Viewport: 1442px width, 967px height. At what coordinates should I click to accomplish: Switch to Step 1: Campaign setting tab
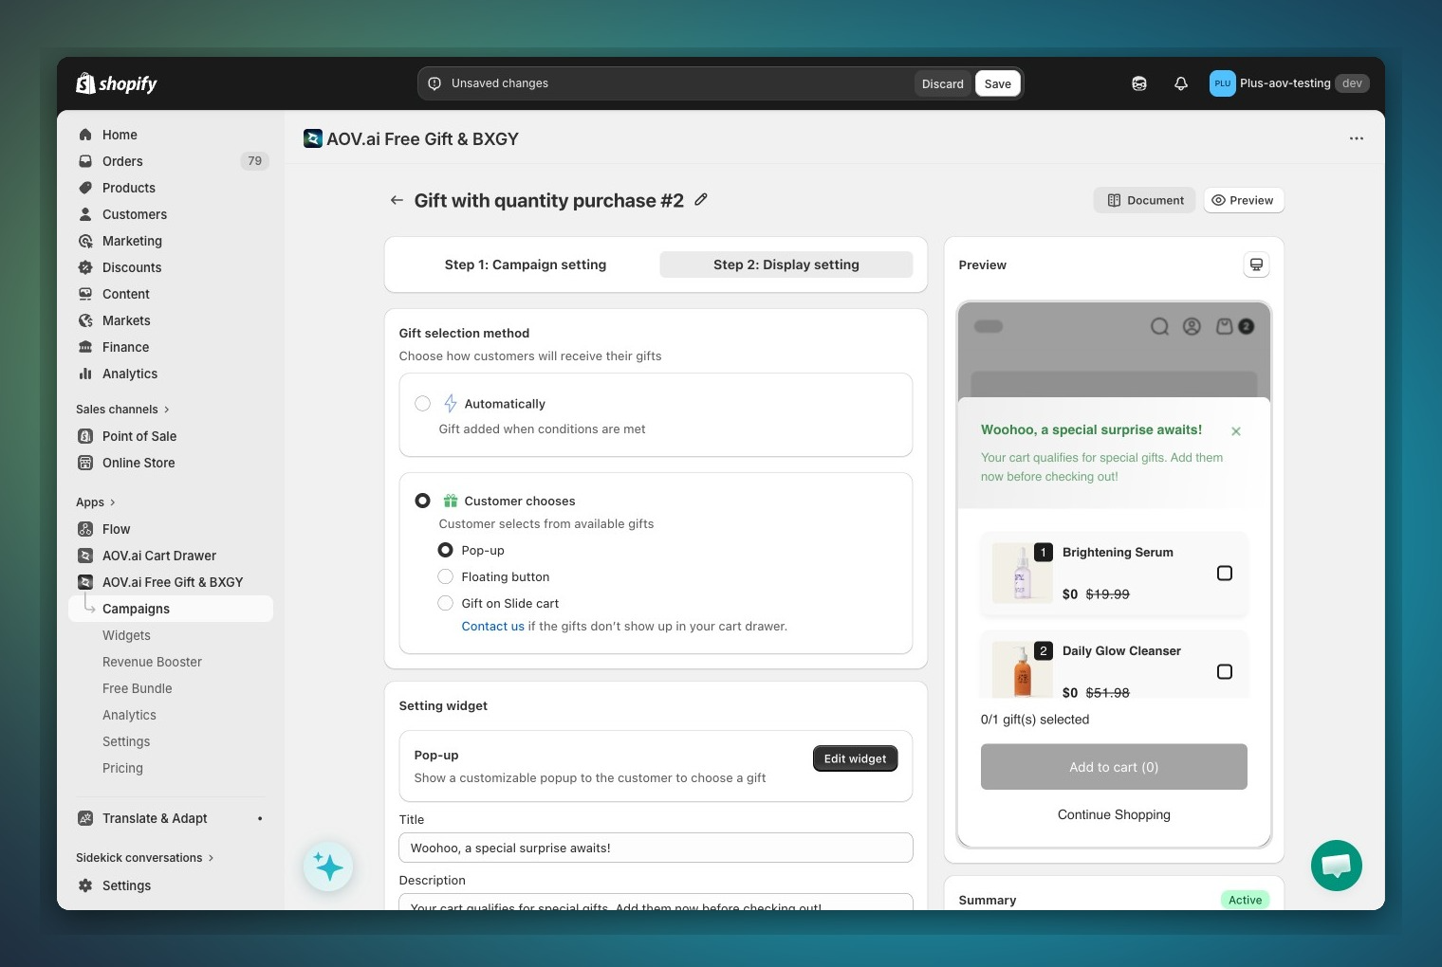point(525,265)
